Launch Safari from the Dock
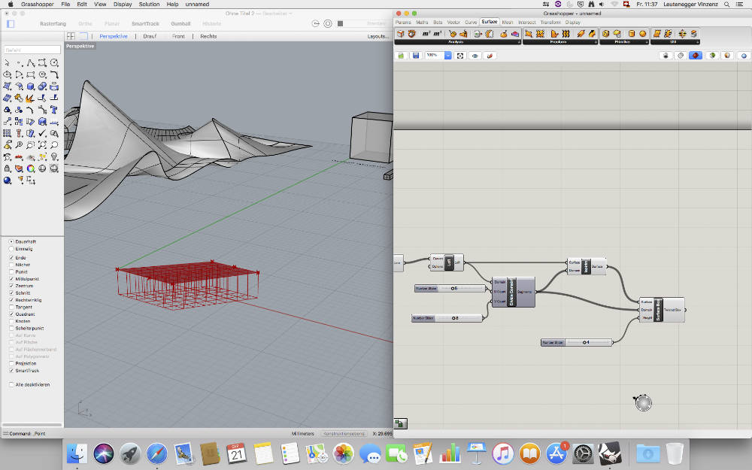The height and width of the screenshot is (470, 752). click(157, 453)
